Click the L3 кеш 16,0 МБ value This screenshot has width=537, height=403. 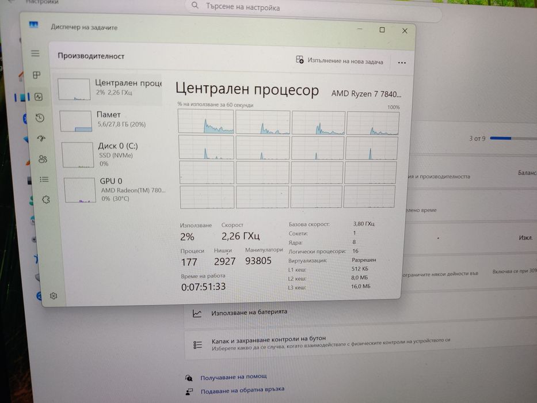361,286
